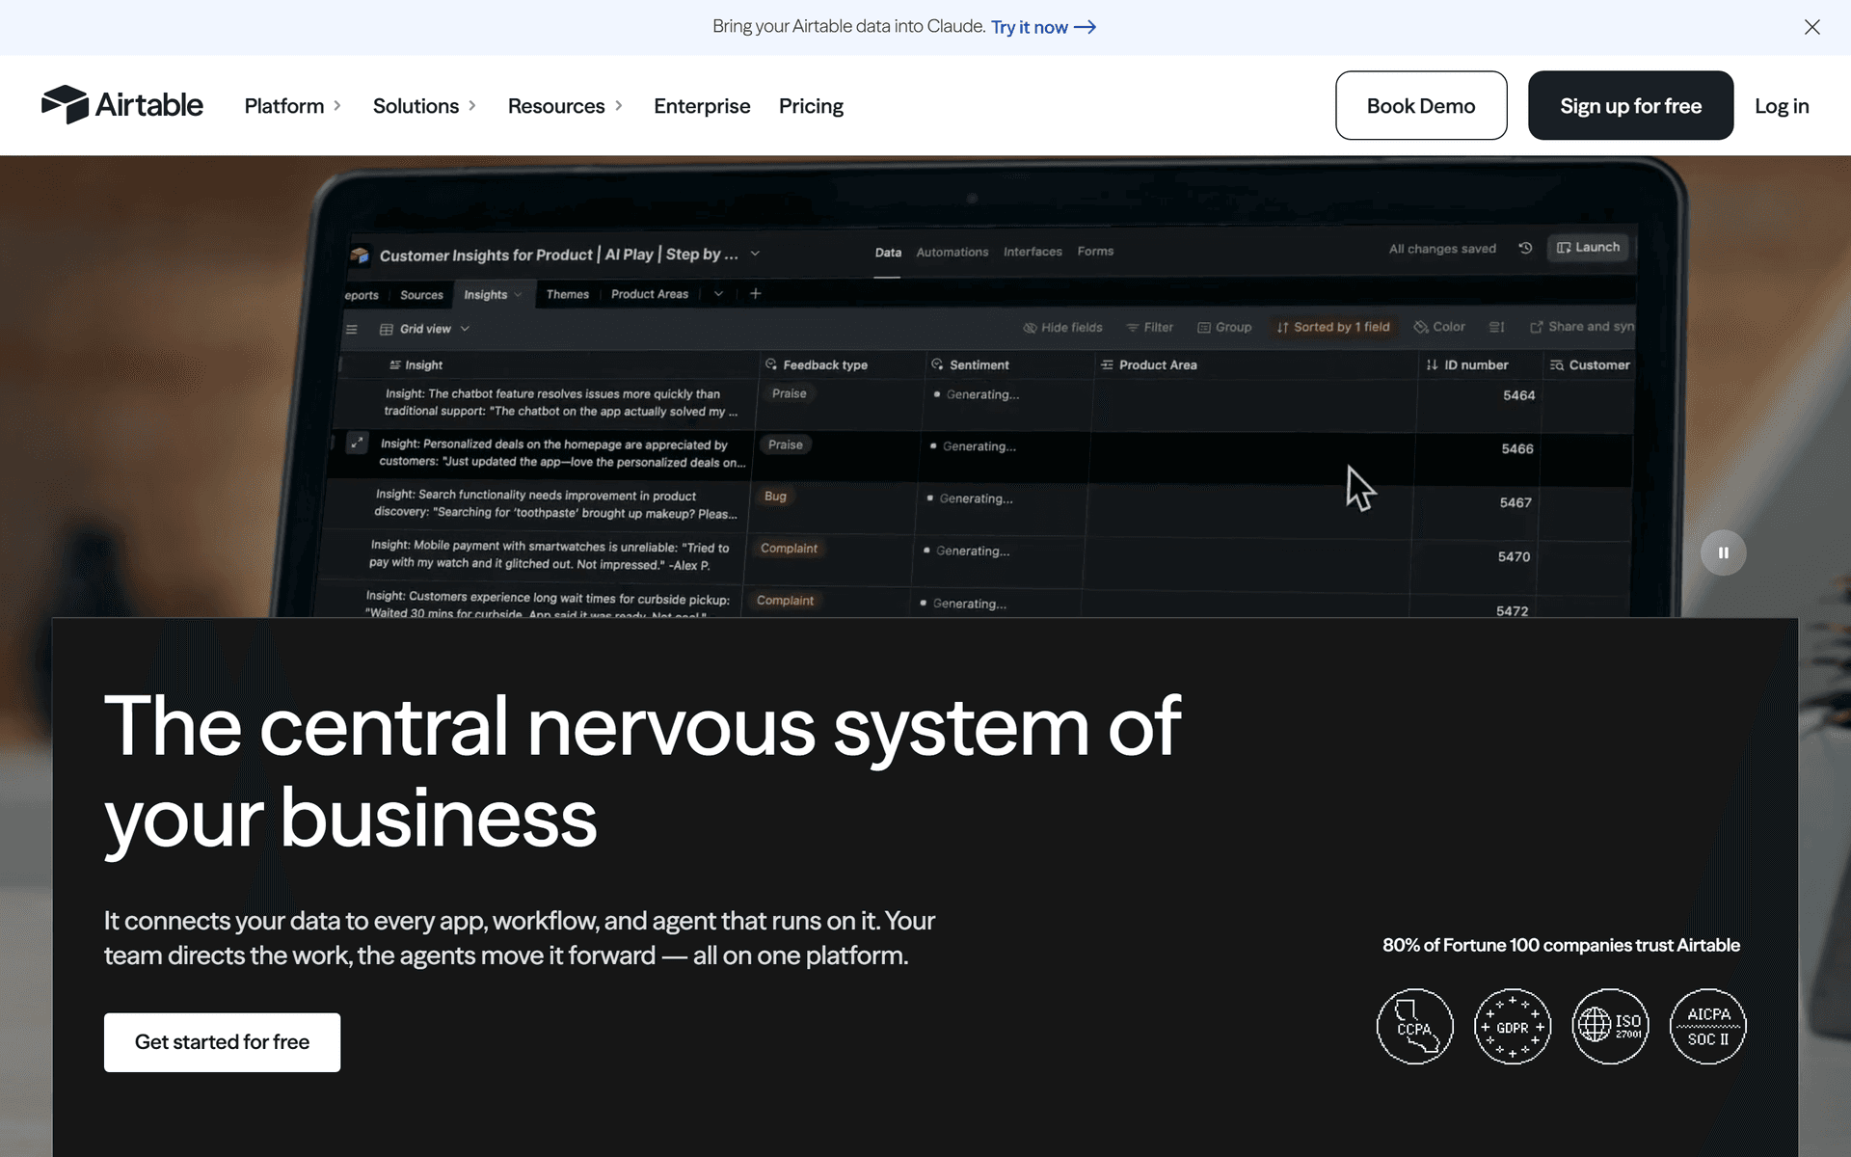
Task: Open the Enterprise page
Action: [x=702, y=106]
